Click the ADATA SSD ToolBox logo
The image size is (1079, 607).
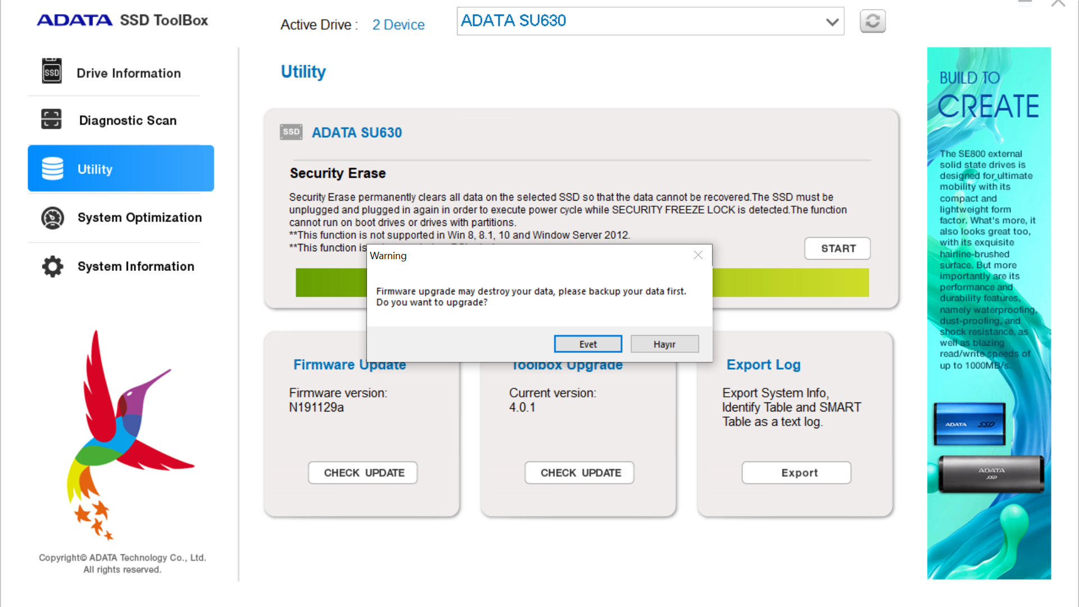click(123, 20)
